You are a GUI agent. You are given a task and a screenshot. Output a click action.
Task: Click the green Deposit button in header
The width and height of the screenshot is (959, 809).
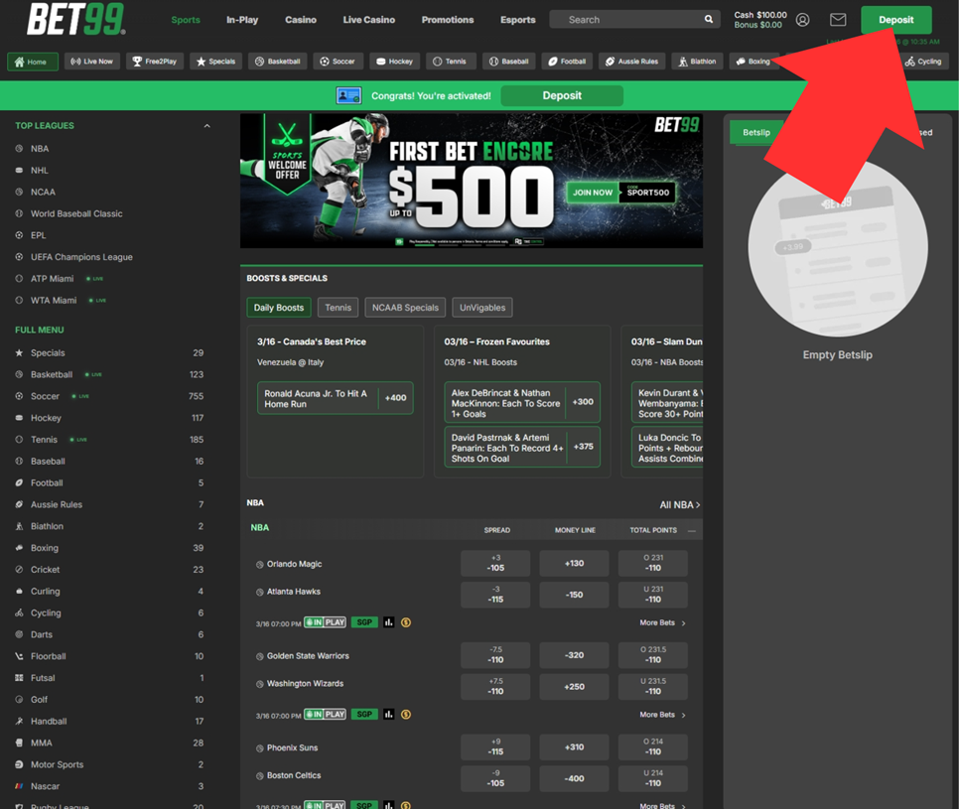point(895,20)
